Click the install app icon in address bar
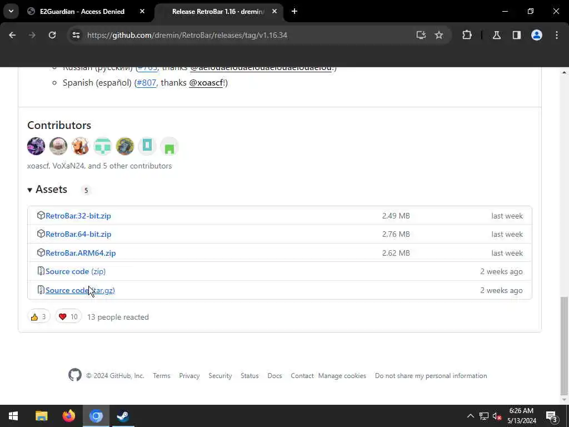Screen dimensions: 569x427 pyautogui.click(x=421, y=35)
